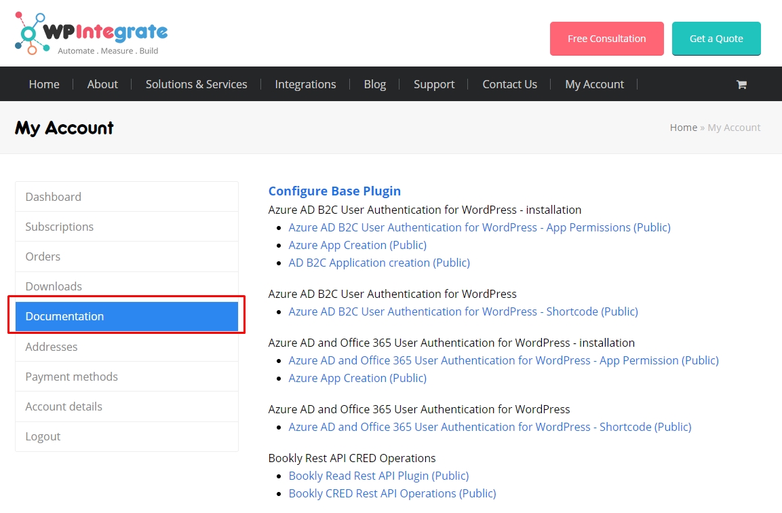Select Downloads in the account sidebar

pyautogui.click(x=127, y=286)
